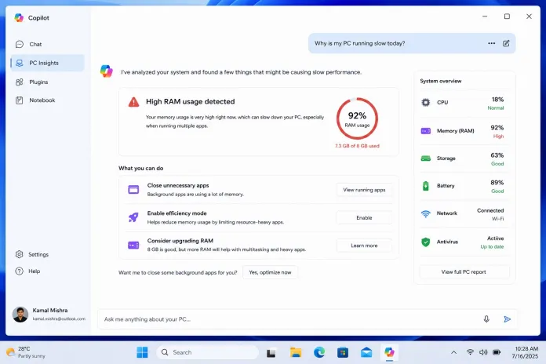Click the What you can do heading
This screenshot has width=546, height=364.
(x=140, y=168)
